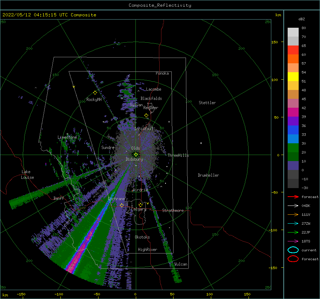Click the Banff label

pyautogui.click(x=59, y=198)
